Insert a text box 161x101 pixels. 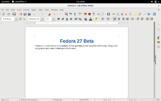pos(94,14)
